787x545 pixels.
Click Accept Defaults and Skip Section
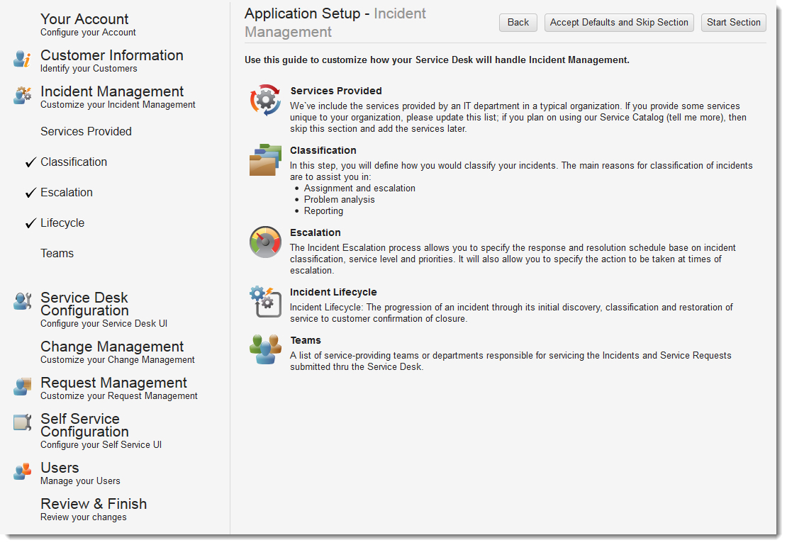[619, 23]
